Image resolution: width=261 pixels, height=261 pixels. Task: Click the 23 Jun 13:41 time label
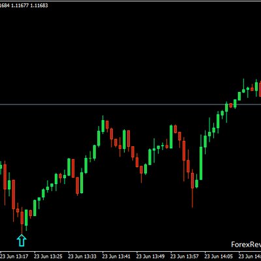pyautogui.click(x=117, y=256)
